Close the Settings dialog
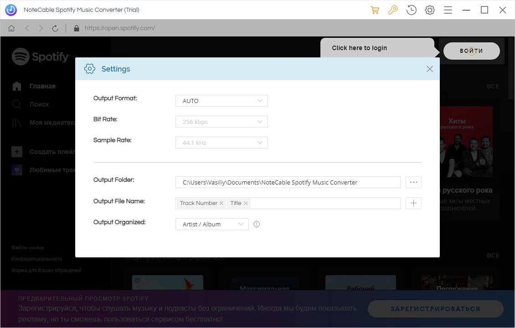The height and width of the screenshot is (328, 515). point(429,69)
